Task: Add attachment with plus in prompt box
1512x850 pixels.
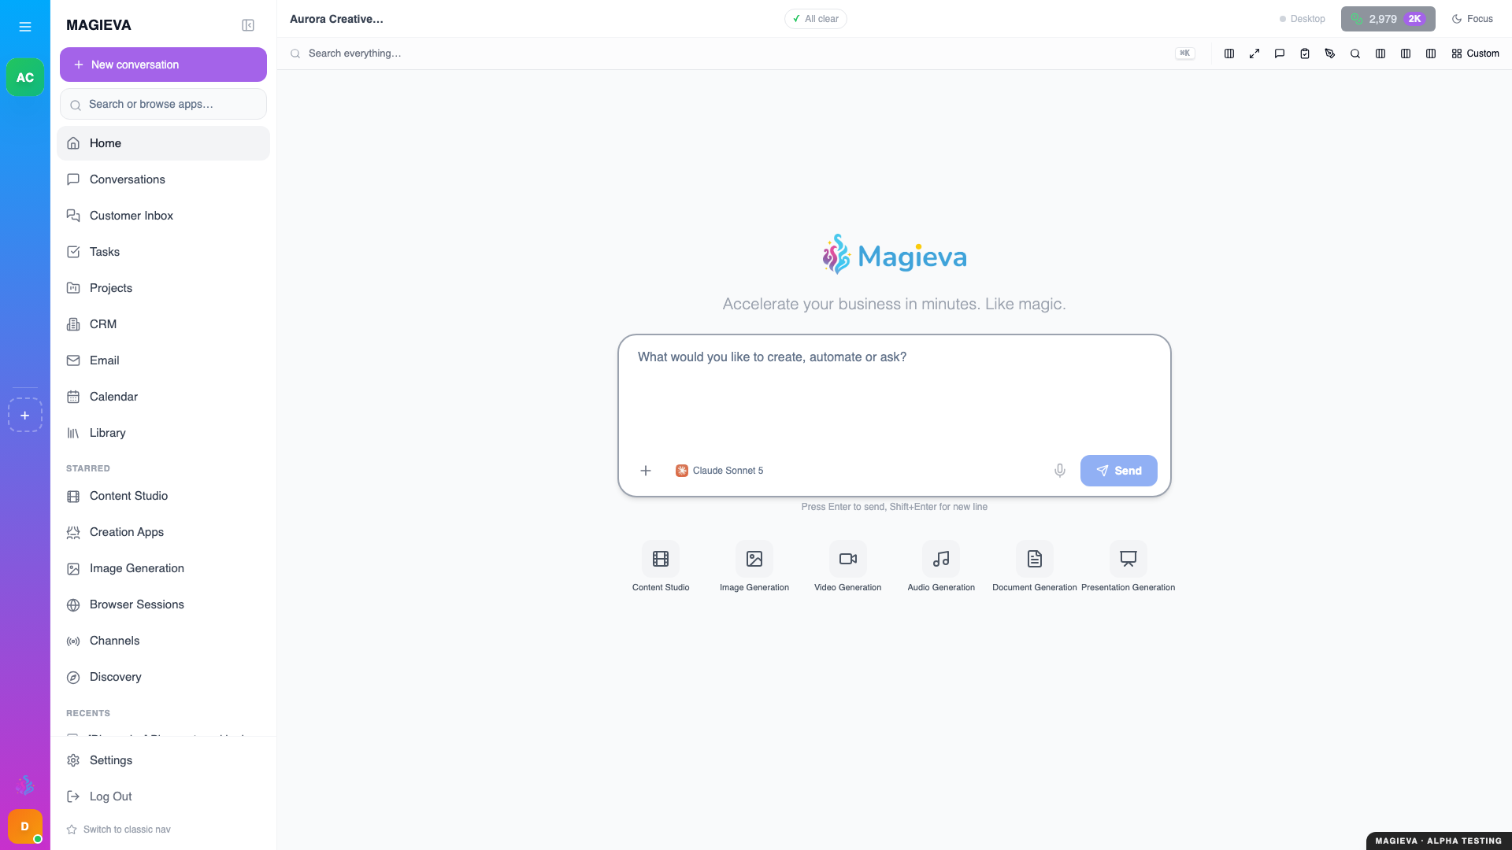Action: 646,471
